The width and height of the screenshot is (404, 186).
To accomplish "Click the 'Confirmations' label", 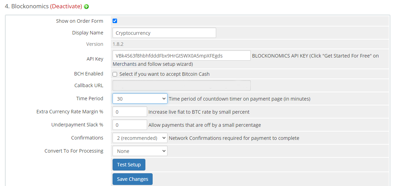I will click(87, 138).
